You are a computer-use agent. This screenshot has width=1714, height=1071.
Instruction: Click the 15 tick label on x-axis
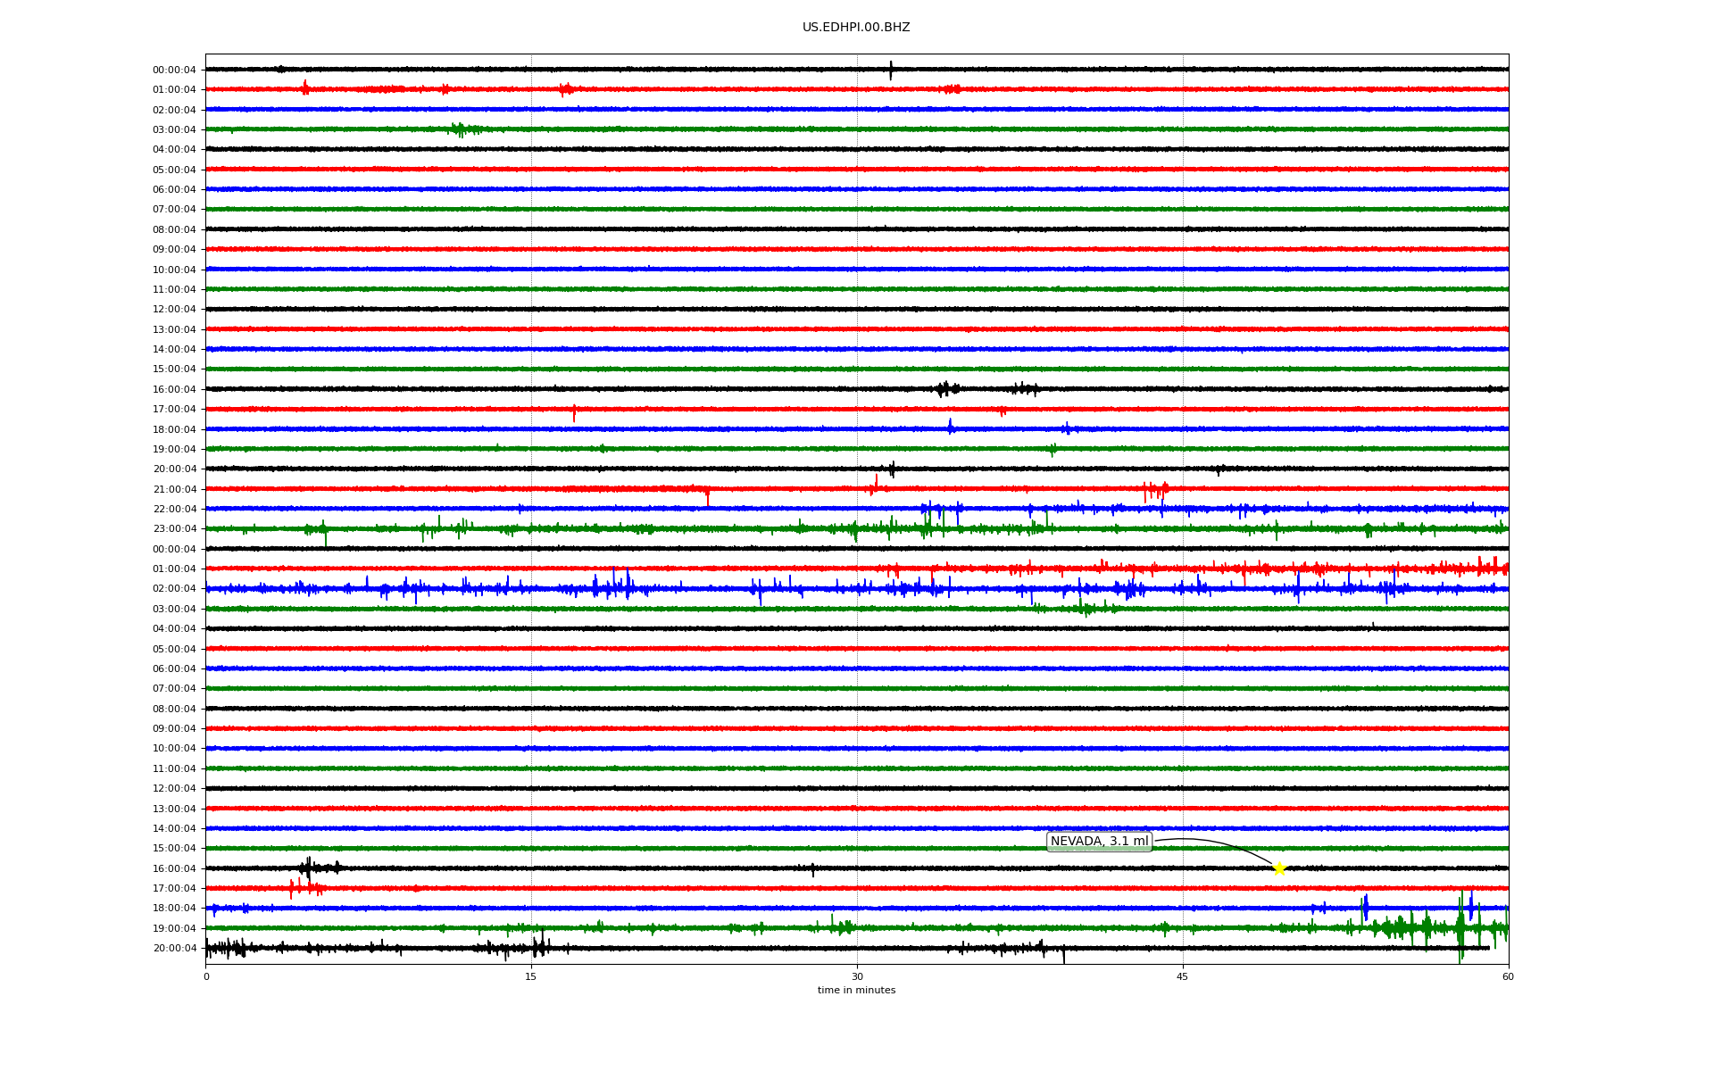[531, 976]
